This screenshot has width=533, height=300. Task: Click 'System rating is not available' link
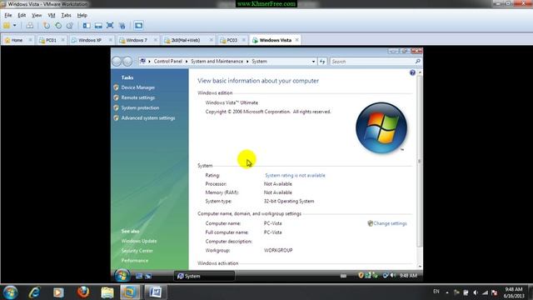pos(295,176)
